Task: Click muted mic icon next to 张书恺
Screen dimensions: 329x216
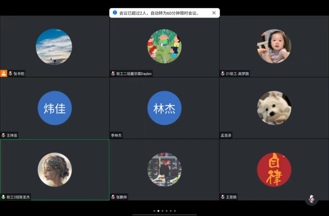Action: 10,73
